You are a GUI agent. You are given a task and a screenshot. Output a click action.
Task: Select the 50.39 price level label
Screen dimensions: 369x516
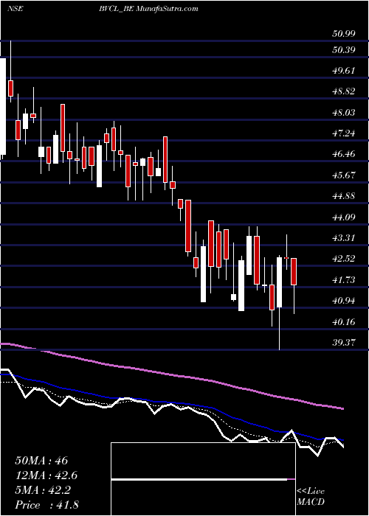pyautogui.click(x=344, y=50)
